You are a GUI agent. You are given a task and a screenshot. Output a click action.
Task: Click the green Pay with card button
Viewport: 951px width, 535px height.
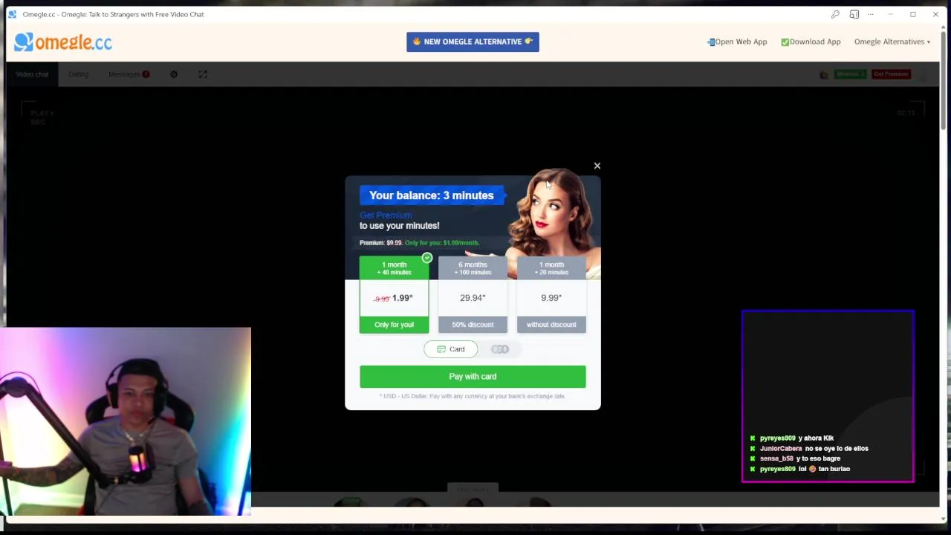click(473, 377)
